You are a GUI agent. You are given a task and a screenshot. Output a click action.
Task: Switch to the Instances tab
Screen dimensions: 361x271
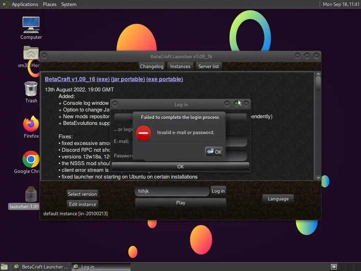(180, 66)
